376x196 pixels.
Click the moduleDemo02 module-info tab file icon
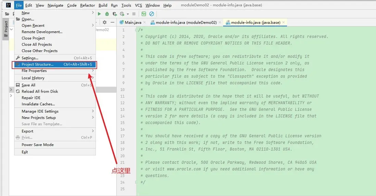coord(152,23)
